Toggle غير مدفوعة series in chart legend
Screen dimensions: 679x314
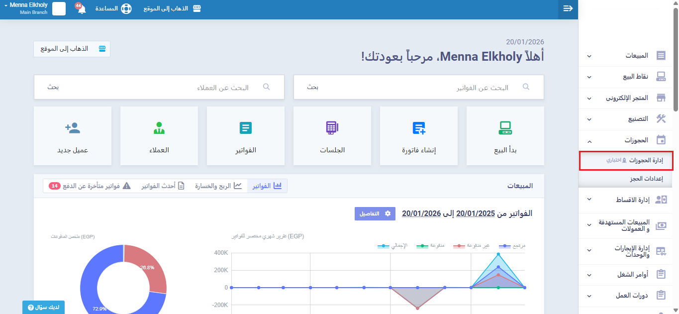pos(473,246)
